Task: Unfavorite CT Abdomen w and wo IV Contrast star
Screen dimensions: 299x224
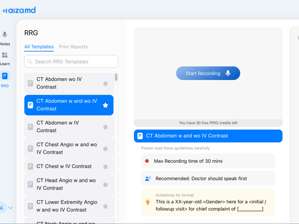Action: click(x=106, y=105)
